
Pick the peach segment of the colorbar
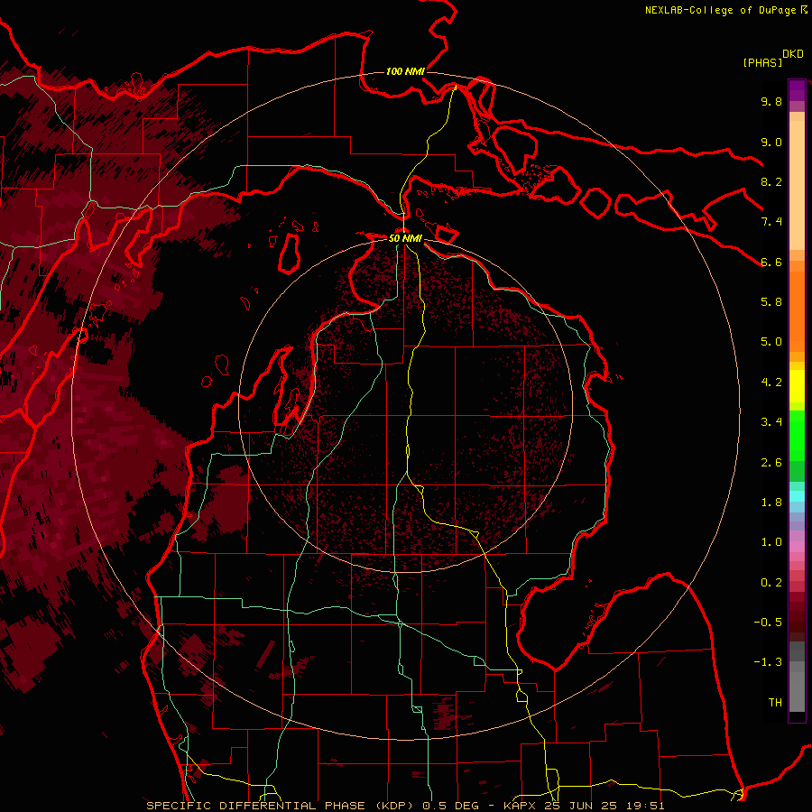point(797,185)
